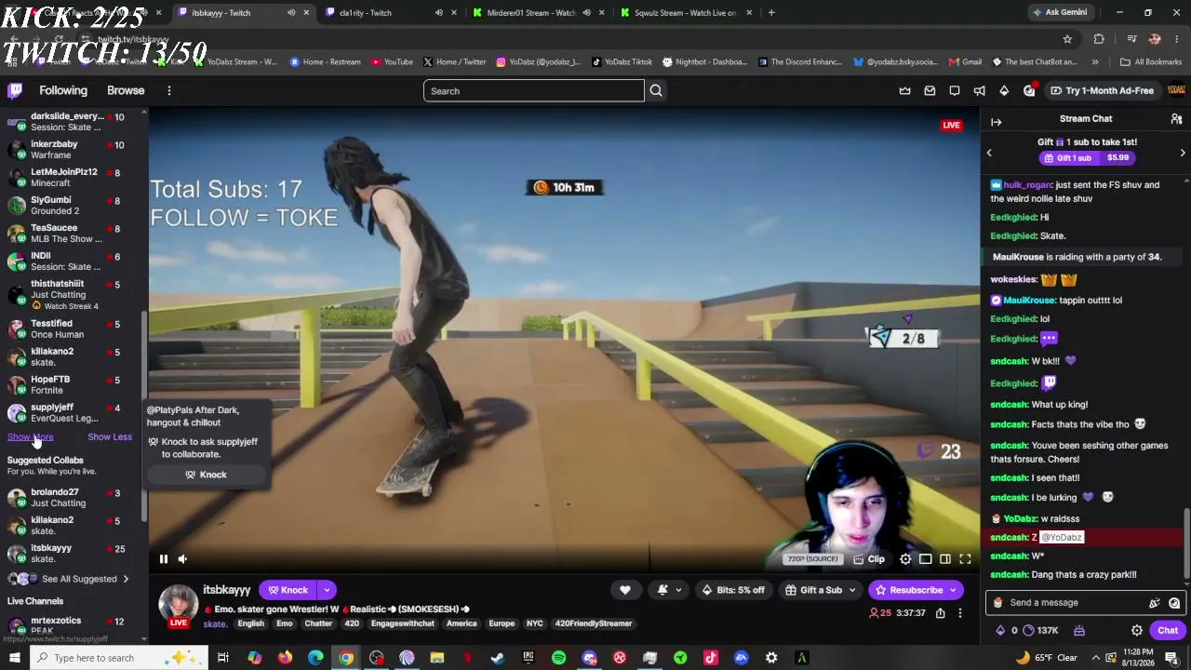This screenshot has height=670, width=1191.
Task: Open the Bits cheer icon in chat input
Action: point(1155,603)
